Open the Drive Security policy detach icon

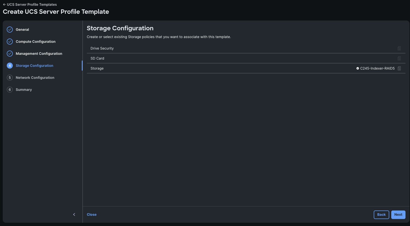click(399, 48)
